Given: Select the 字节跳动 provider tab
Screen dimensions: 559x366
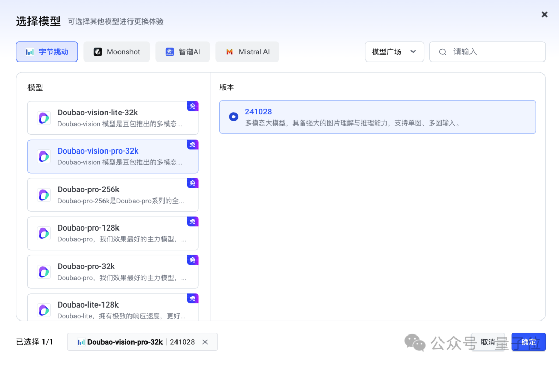Looking at the screenshot, I should (x=47, y=52).
